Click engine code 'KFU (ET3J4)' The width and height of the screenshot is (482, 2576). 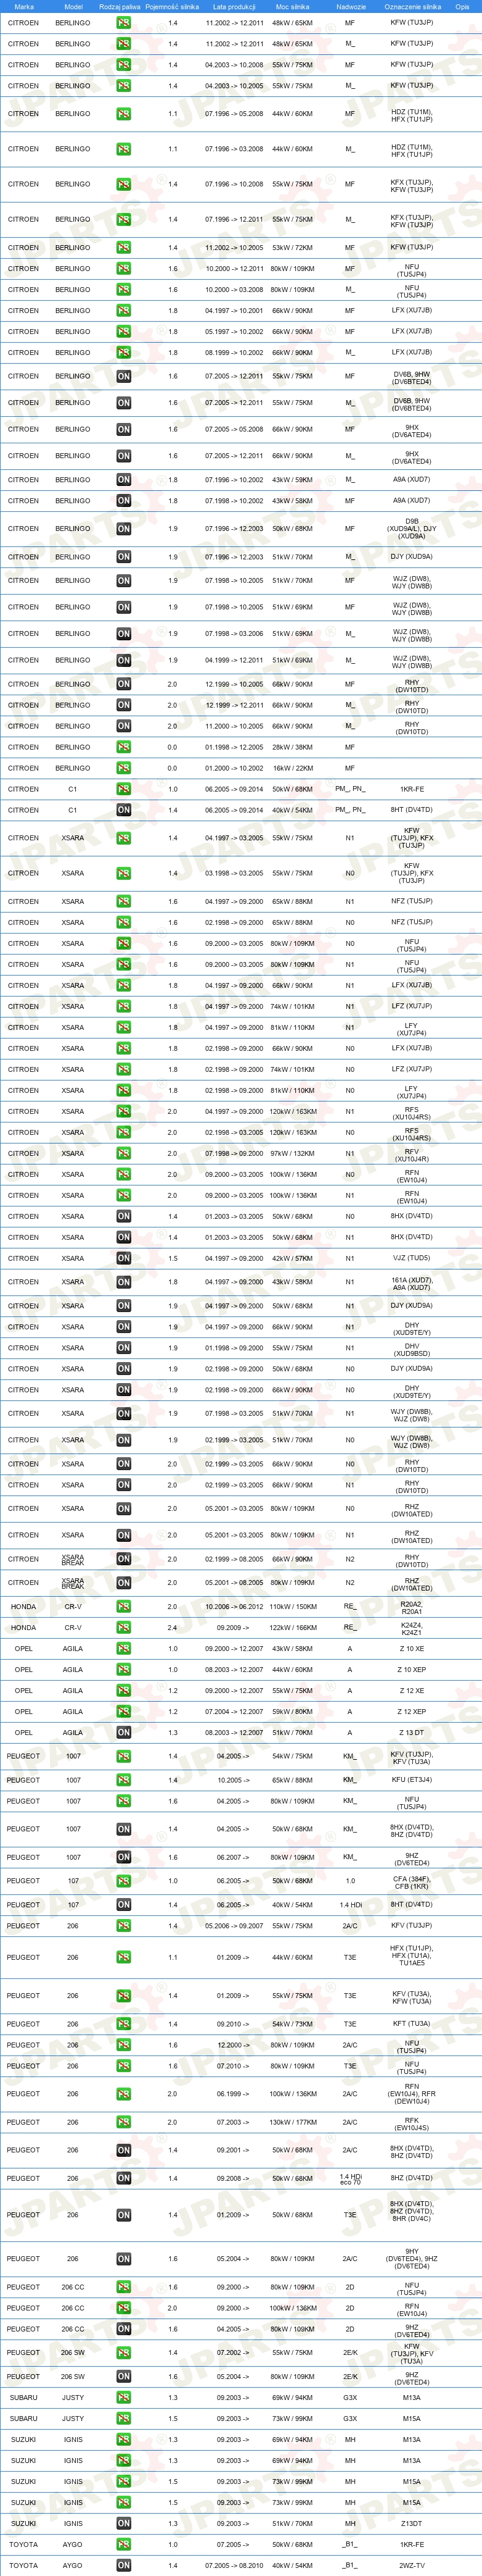tap(412, 1780)
